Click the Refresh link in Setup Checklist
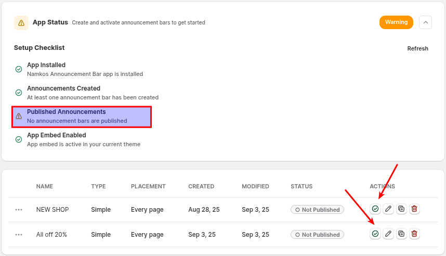The height and width of the screenshot is (256, 446). [x=417, y=49]
